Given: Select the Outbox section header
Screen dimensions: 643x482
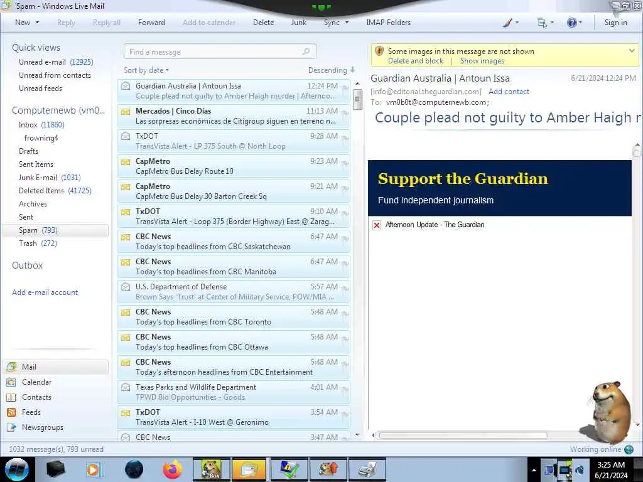Looking at the screenshot, I should [27, 265].
